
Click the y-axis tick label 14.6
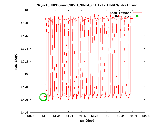(25, 100)
